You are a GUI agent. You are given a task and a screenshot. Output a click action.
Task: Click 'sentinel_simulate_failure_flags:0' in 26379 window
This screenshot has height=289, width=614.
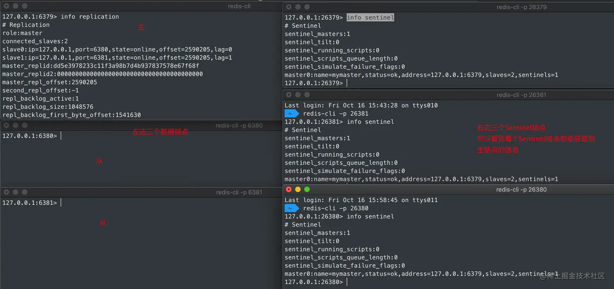[x=345, y=67]
